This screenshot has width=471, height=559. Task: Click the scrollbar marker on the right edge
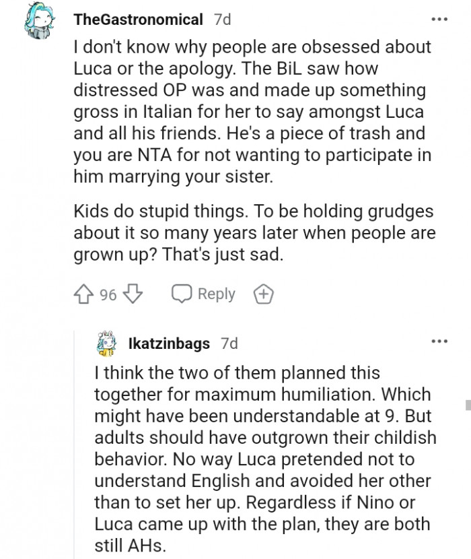(x=467, y=403)
